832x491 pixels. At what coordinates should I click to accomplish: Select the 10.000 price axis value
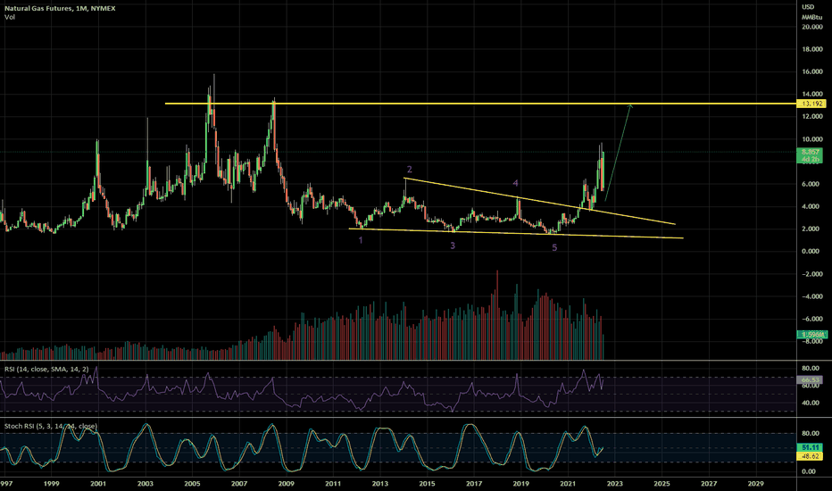[x=812, y=139]
